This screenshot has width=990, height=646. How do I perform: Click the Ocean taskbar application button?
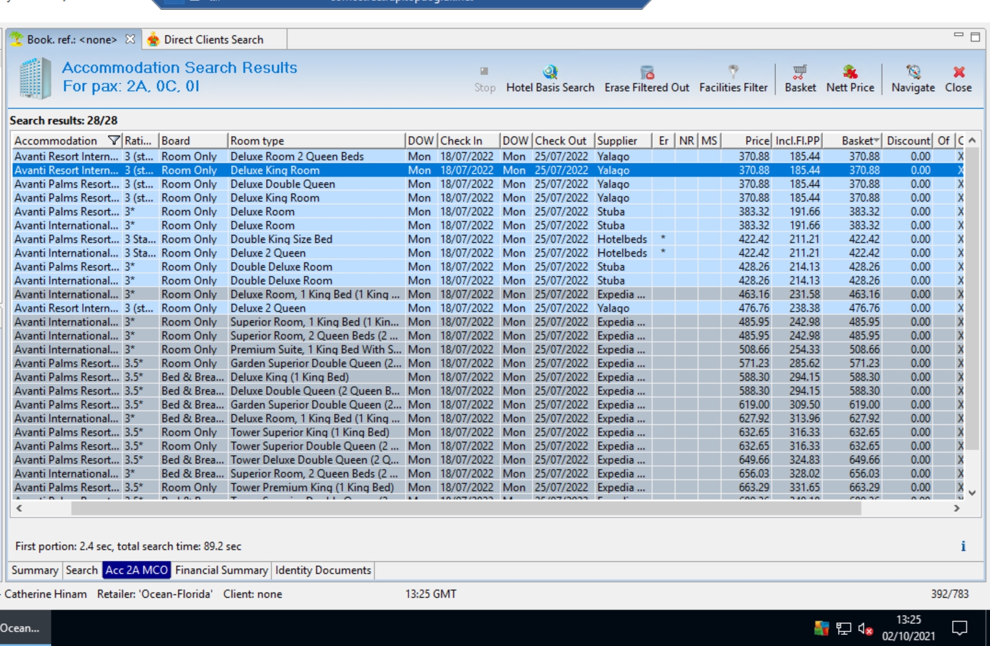(x=25, y=628)
